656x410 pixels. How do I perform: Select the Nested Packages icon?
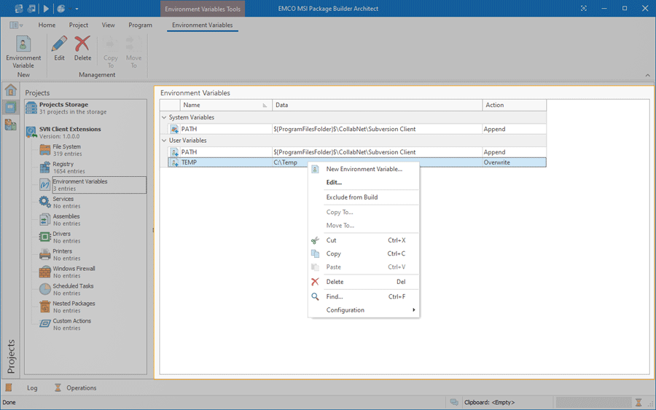[x=44, y=307]
